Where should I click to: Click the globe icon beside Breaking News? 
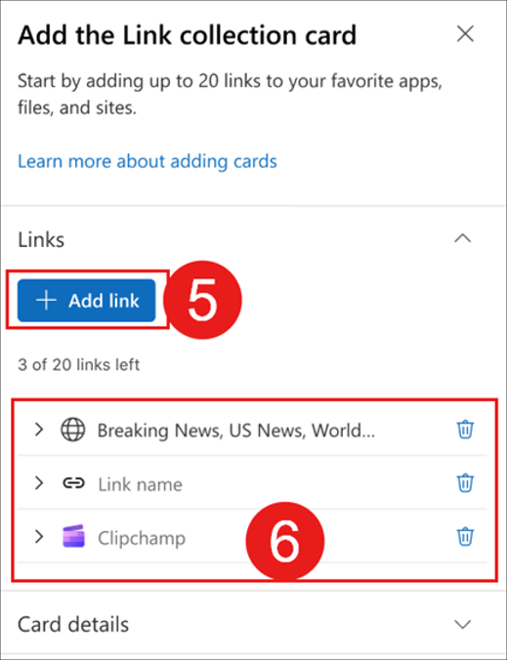73,430
